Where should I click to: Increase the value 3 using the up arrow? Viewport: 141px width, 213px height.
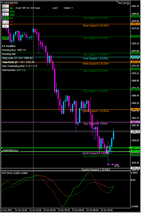pos(8,22)
